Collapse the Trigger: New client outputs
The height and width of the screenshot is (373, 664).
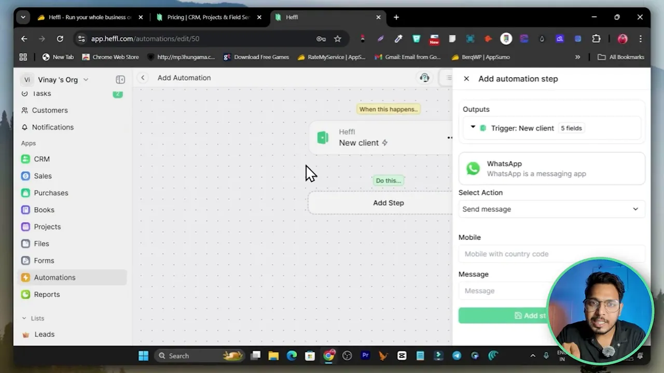click(473, 128)
